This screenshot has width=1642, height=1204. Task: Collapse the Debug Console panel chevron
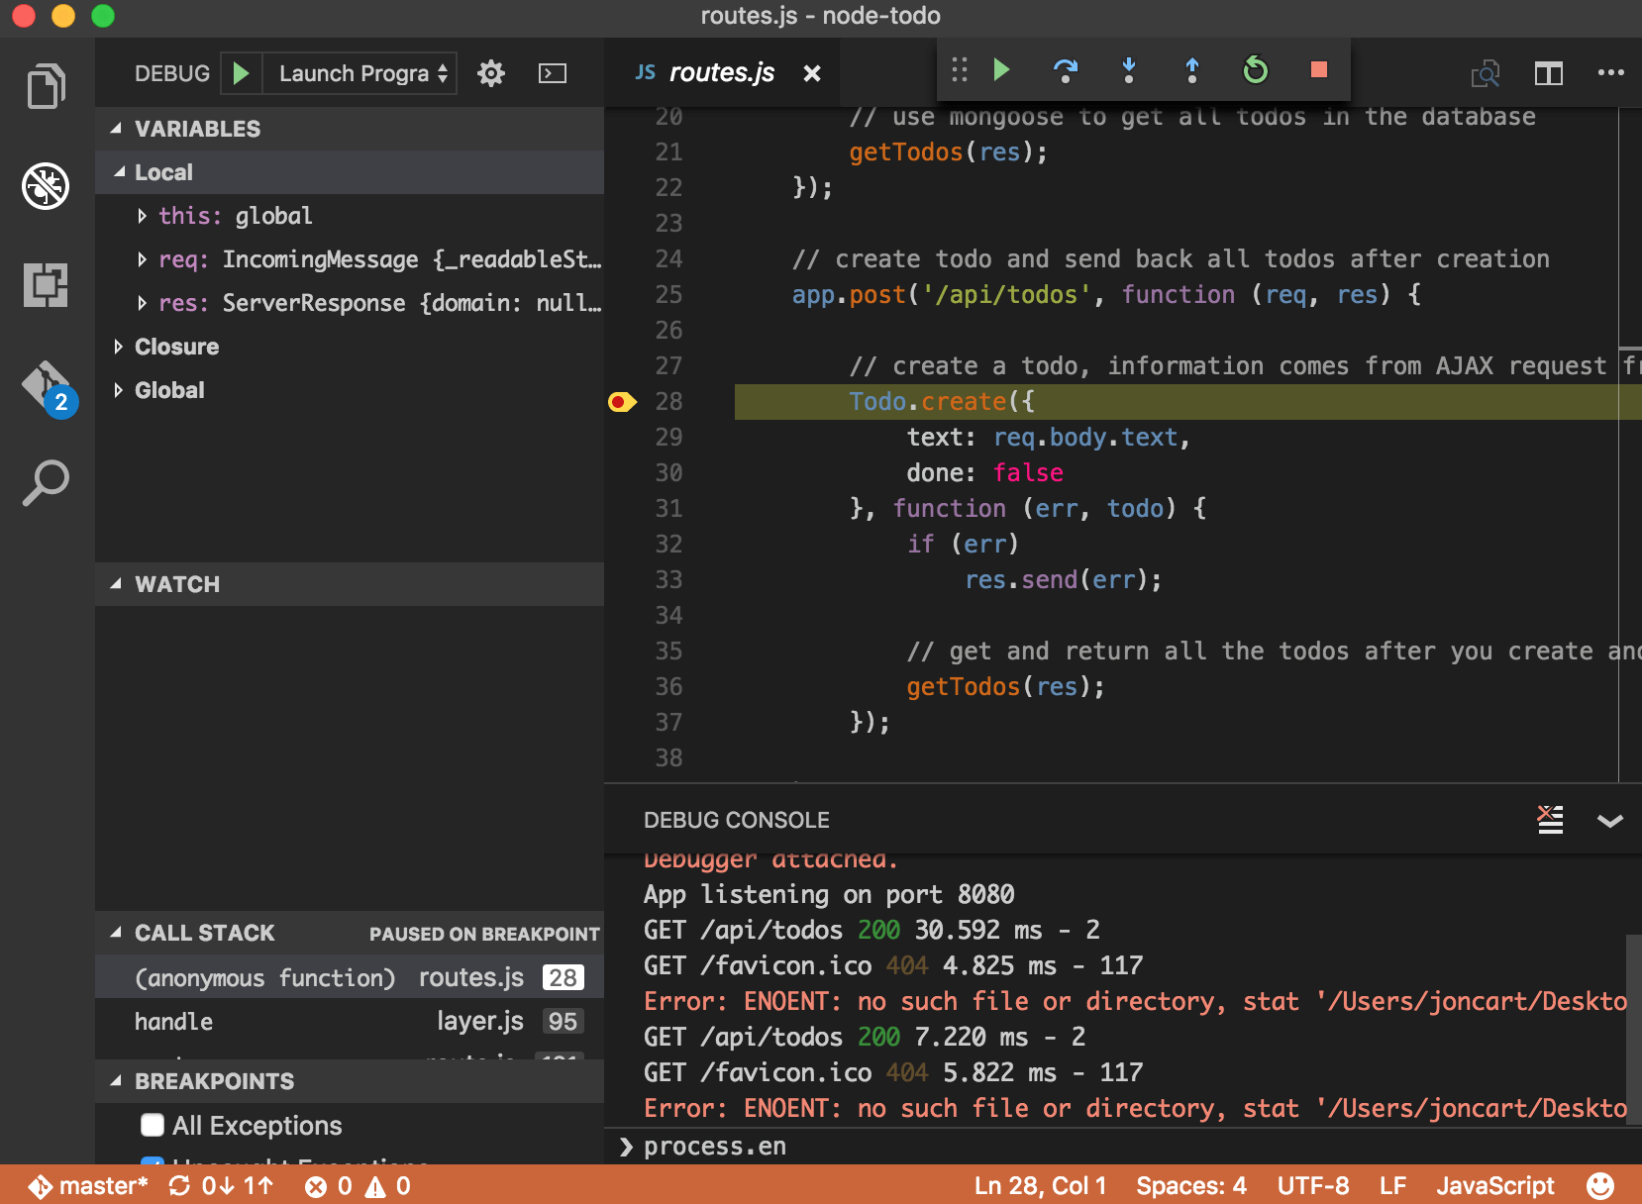click(x=1611, y=820)
